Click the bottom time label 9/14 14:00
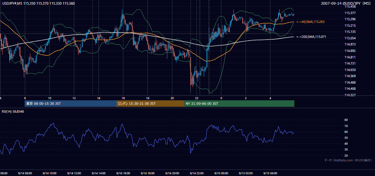The height and width of the screenshot is (176, 375). tap(99, 173)
